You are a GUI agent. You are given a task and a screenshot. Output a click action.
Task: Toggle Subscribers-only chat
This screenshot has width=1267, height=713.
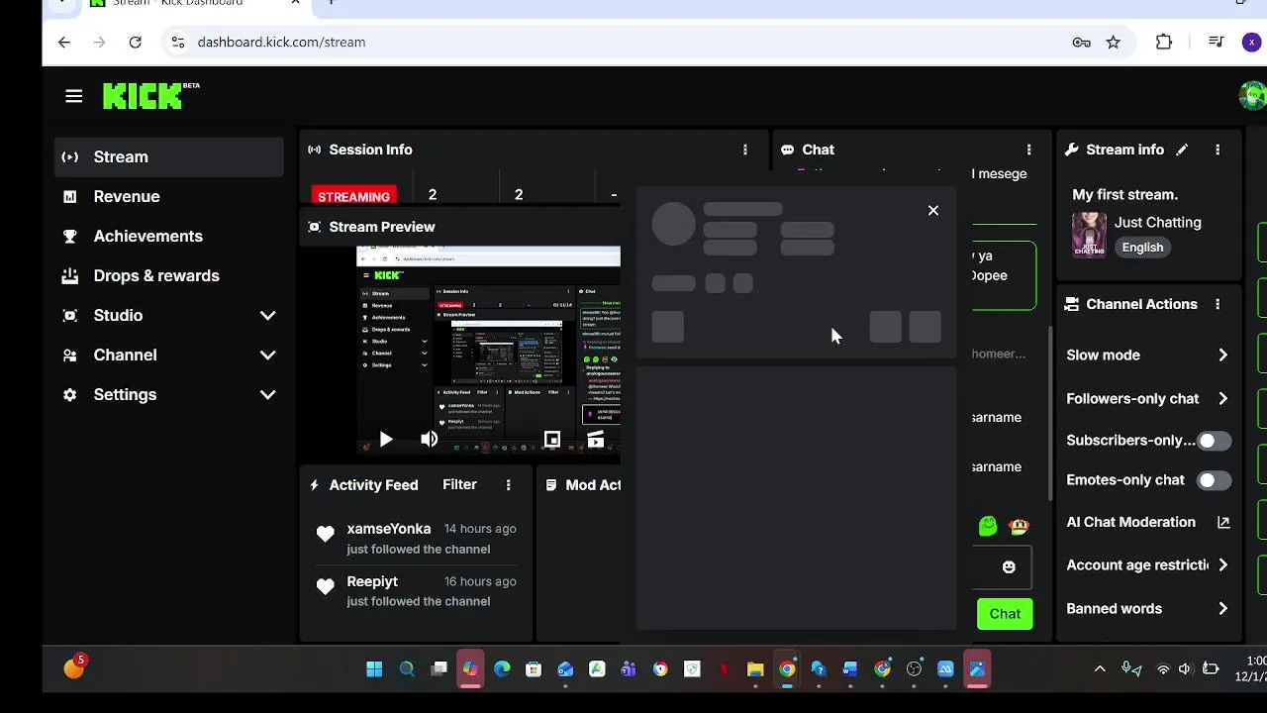pos(1214,441)
